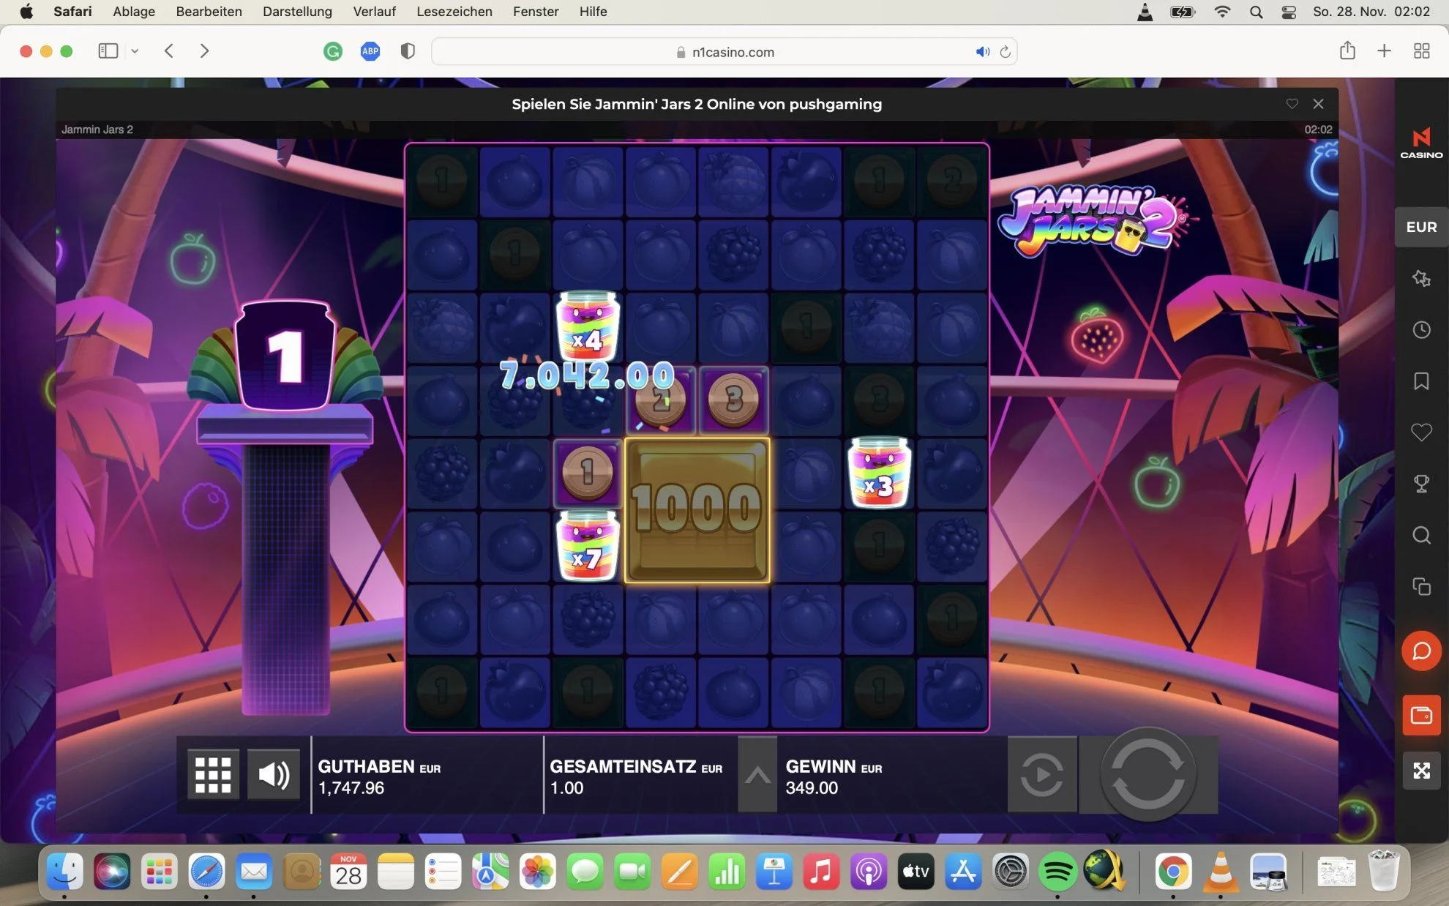Open Finder from the Dock

pos(64,872)
